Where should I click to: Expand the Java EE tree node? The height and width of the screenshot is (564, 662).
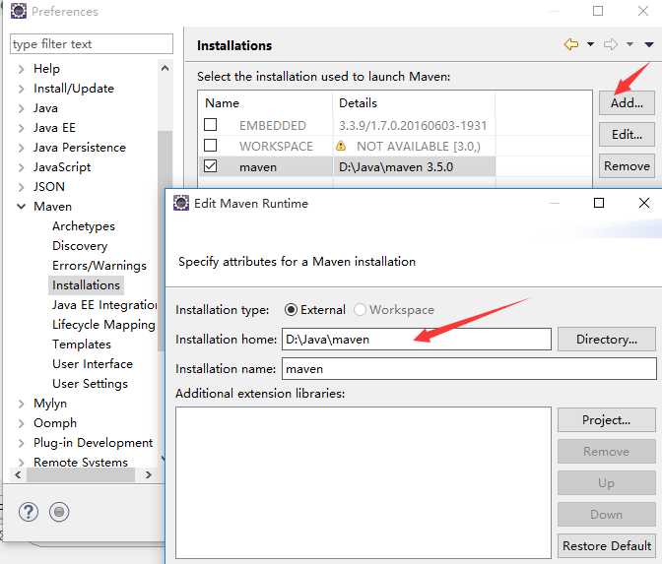coord(21,128)
